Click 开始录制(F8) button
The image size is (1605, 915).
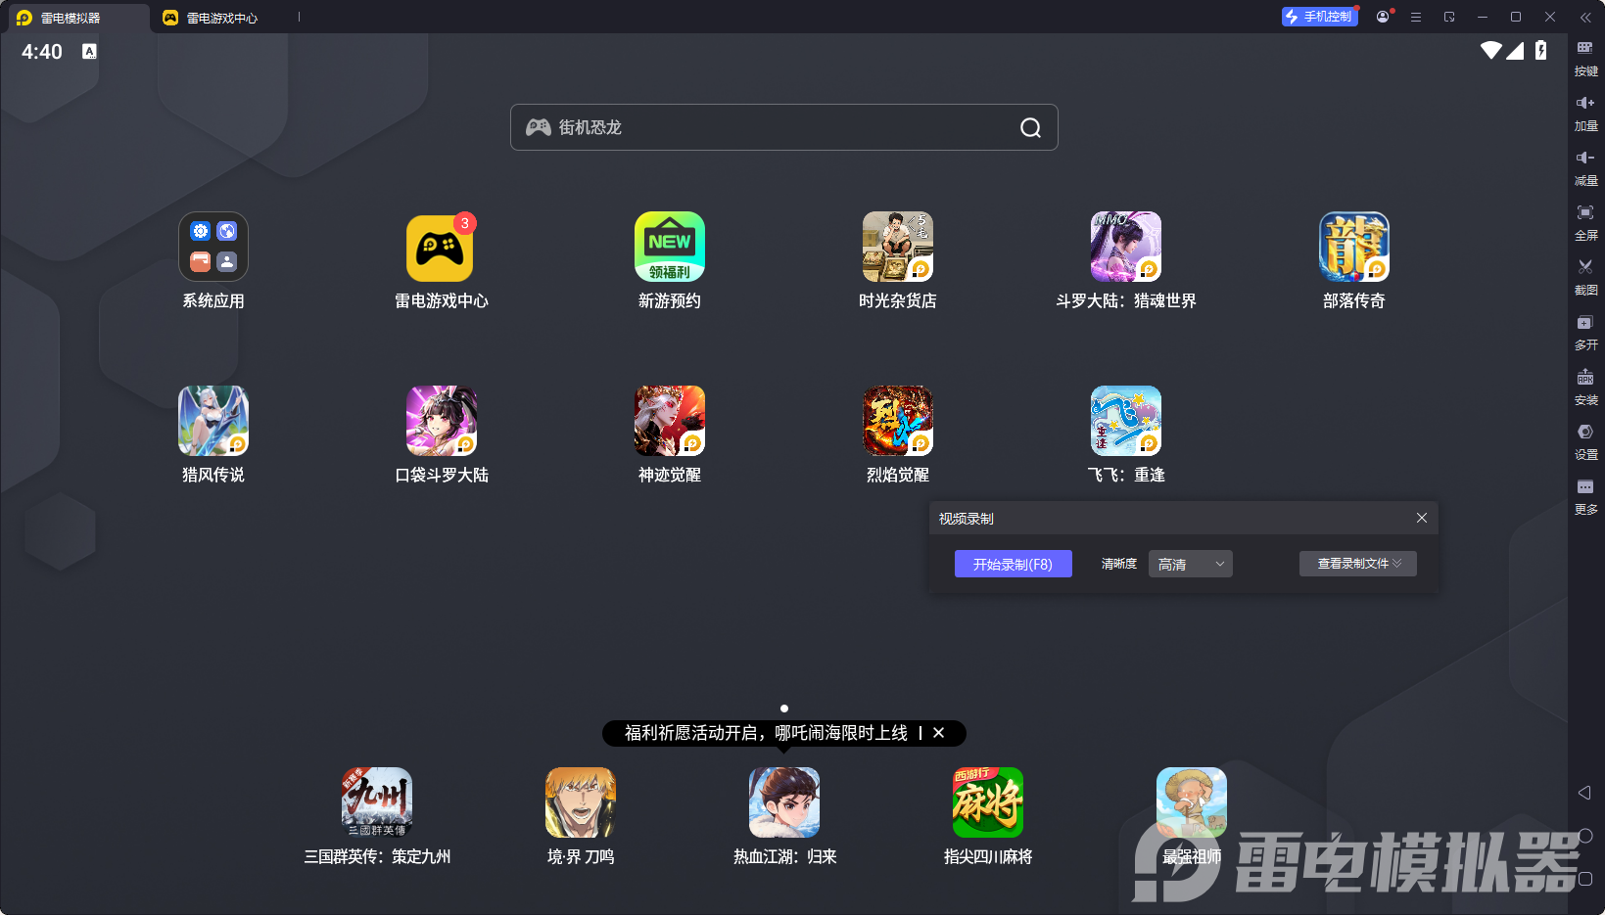point(1014,564)
